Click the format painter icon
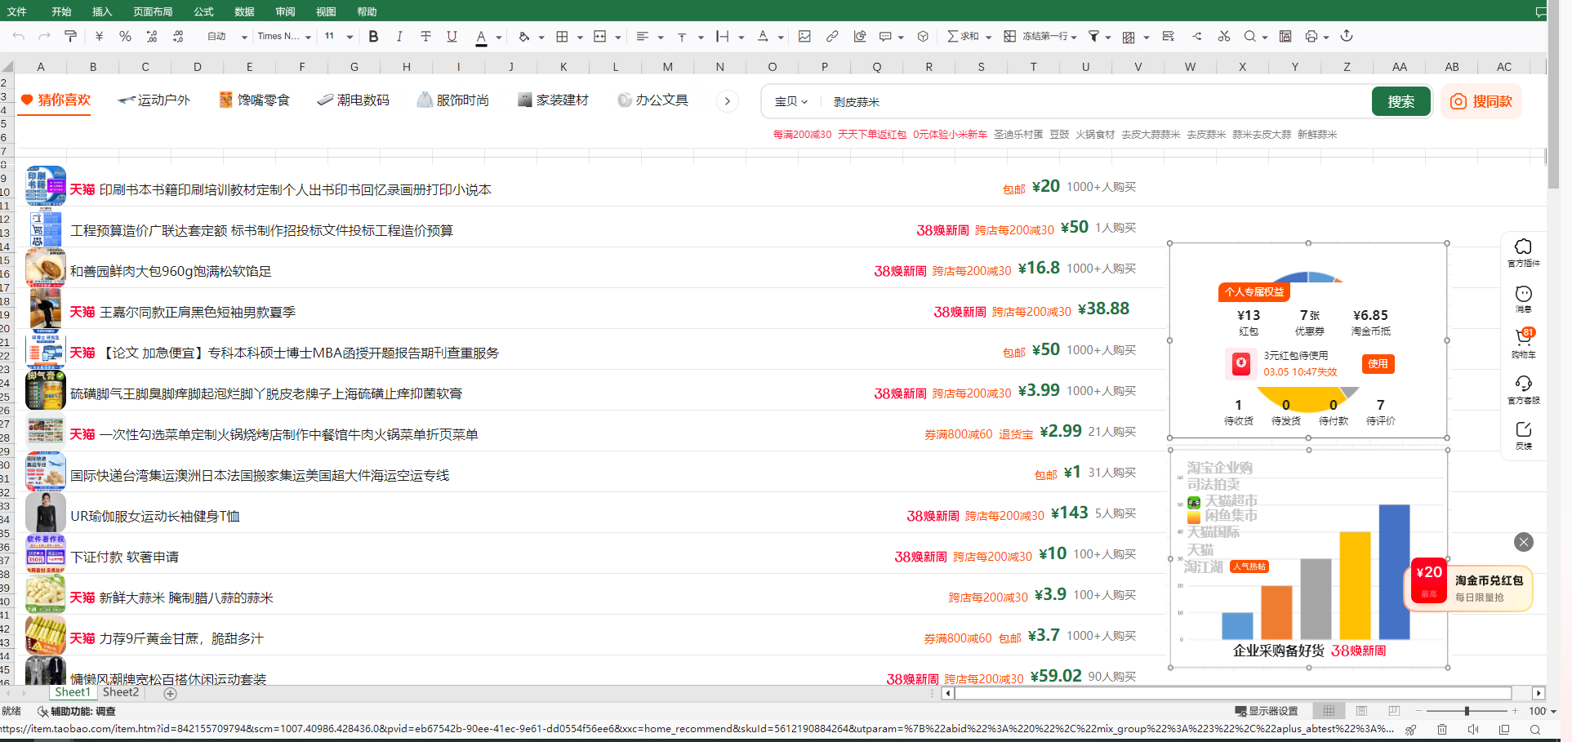The height and width of the screenshot is (742, 1572). coord(71,36)
